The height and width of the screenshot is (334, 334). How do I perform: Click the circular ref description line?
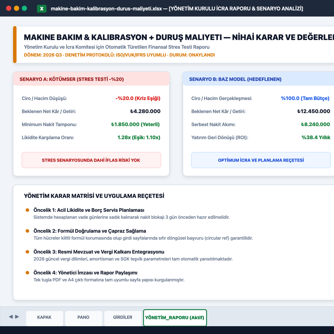point(143,238)
